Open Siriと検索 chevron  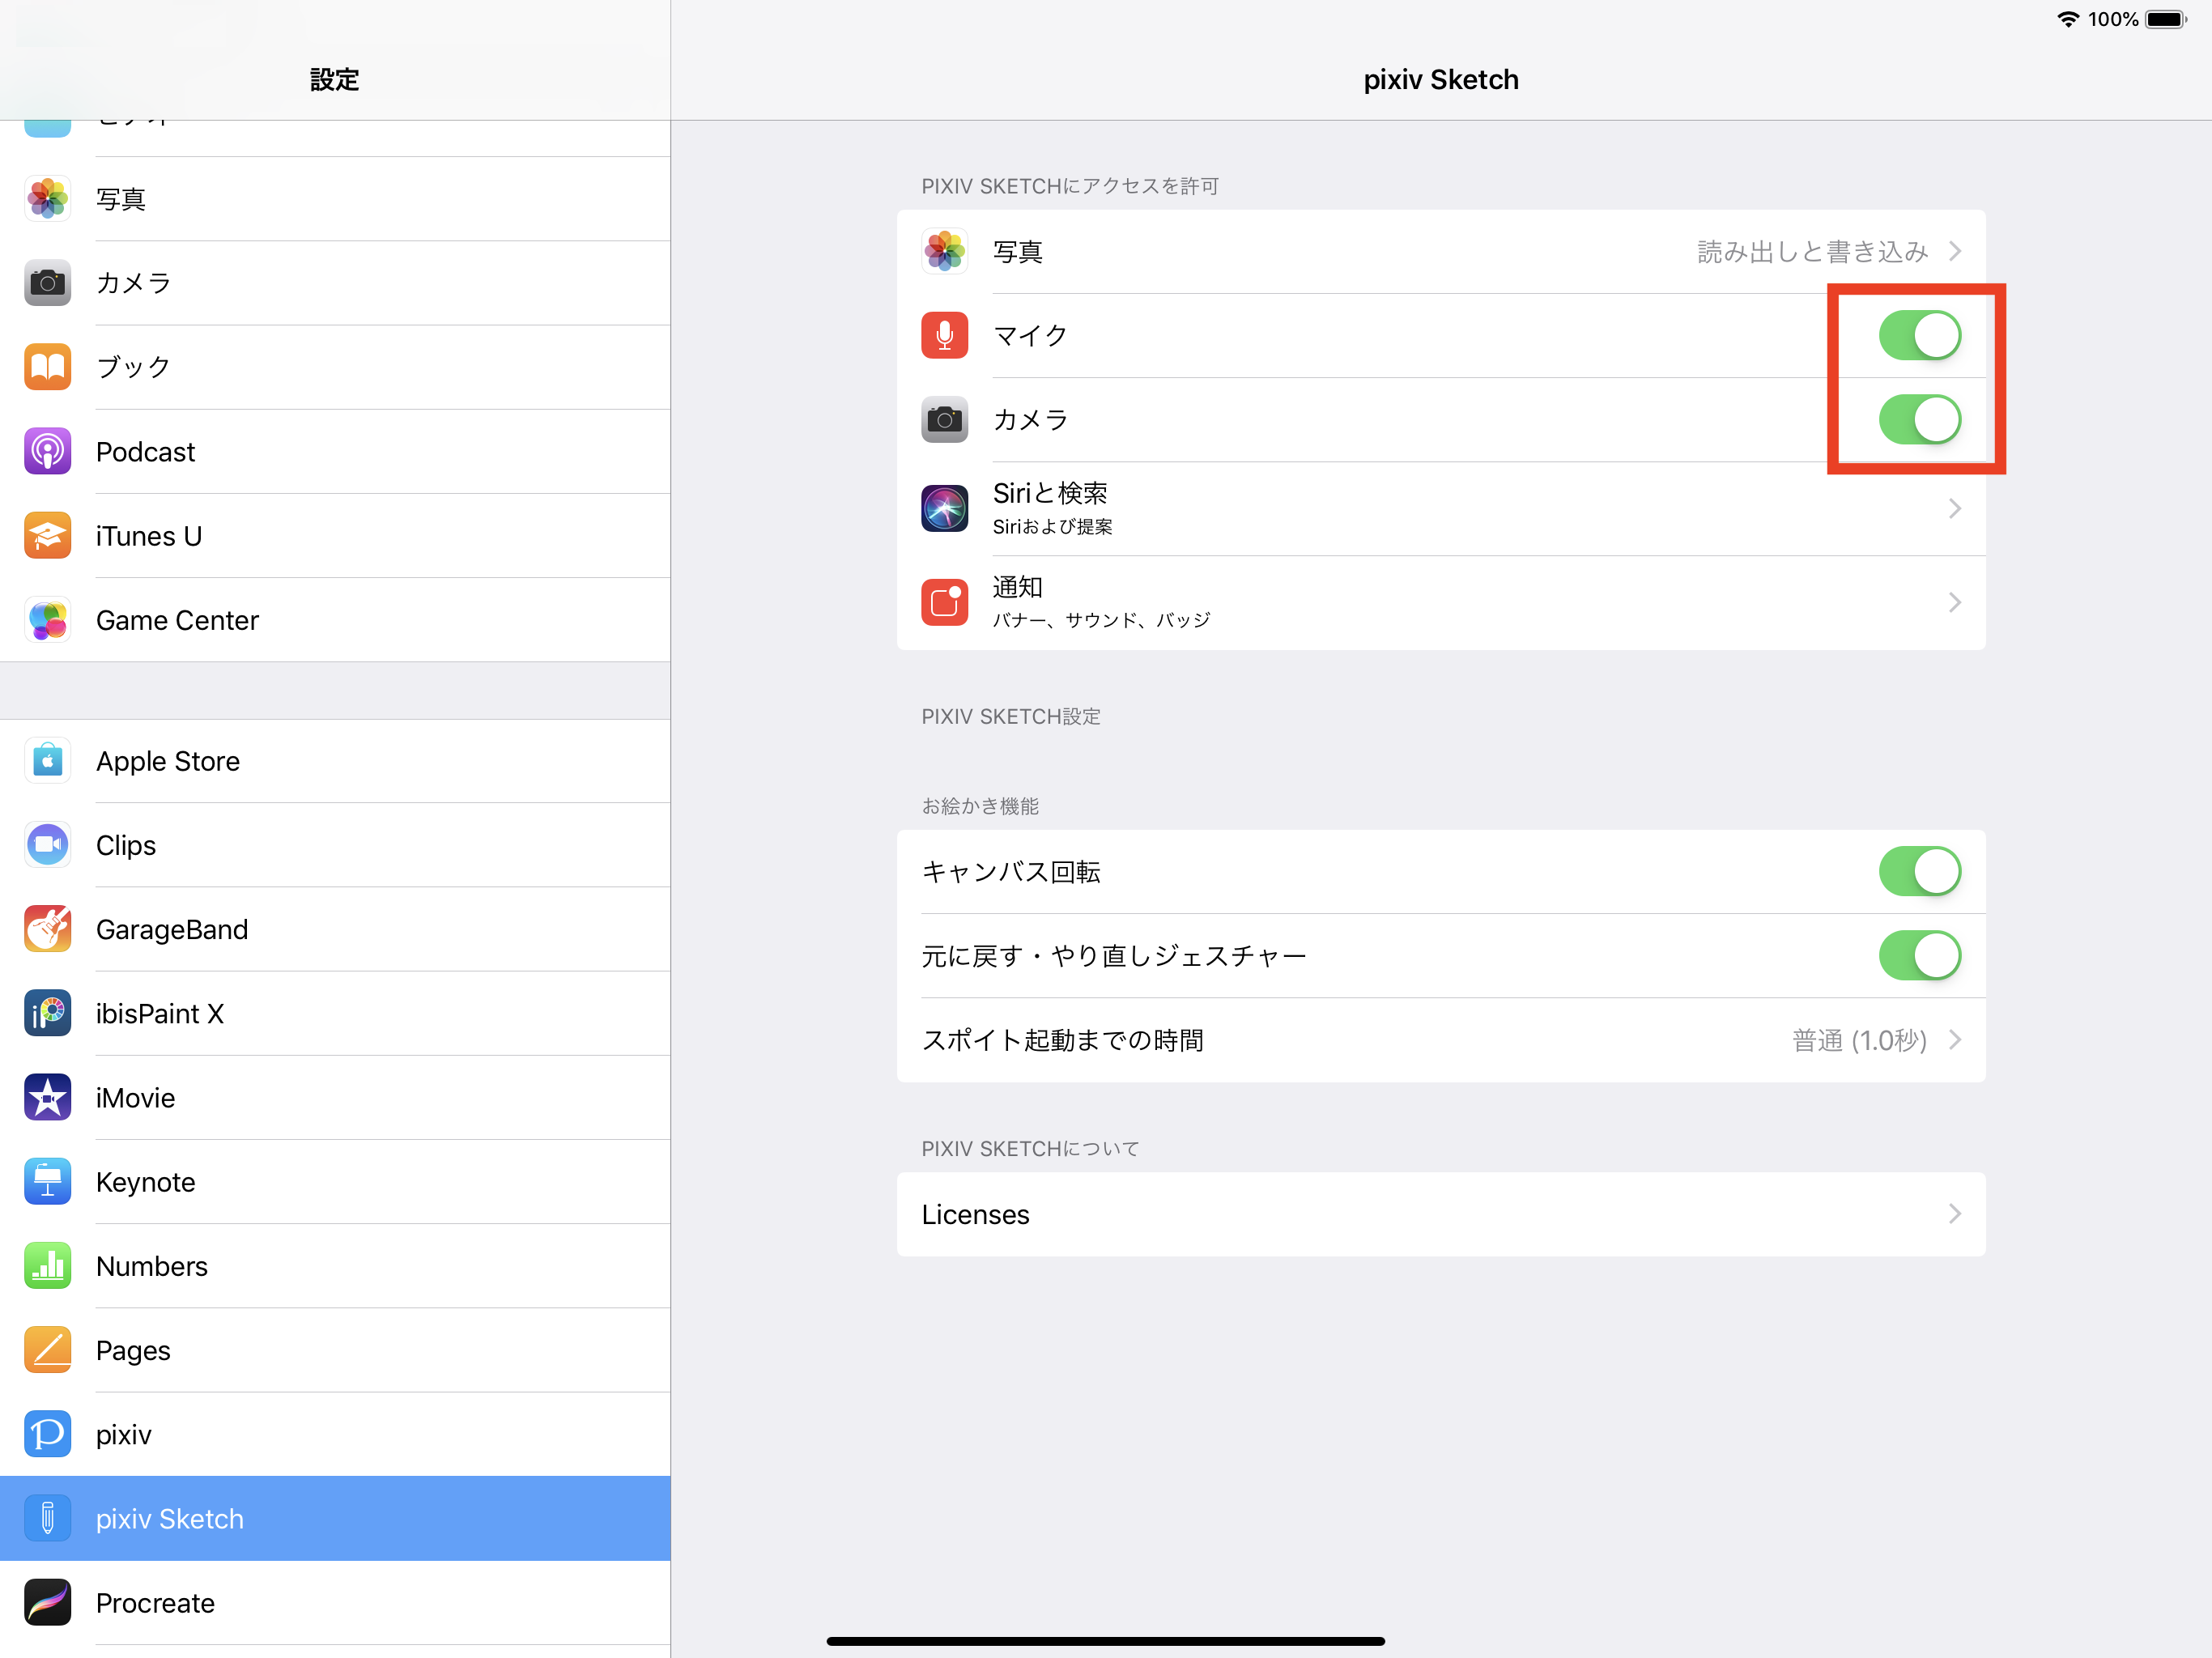(1955, 508)
